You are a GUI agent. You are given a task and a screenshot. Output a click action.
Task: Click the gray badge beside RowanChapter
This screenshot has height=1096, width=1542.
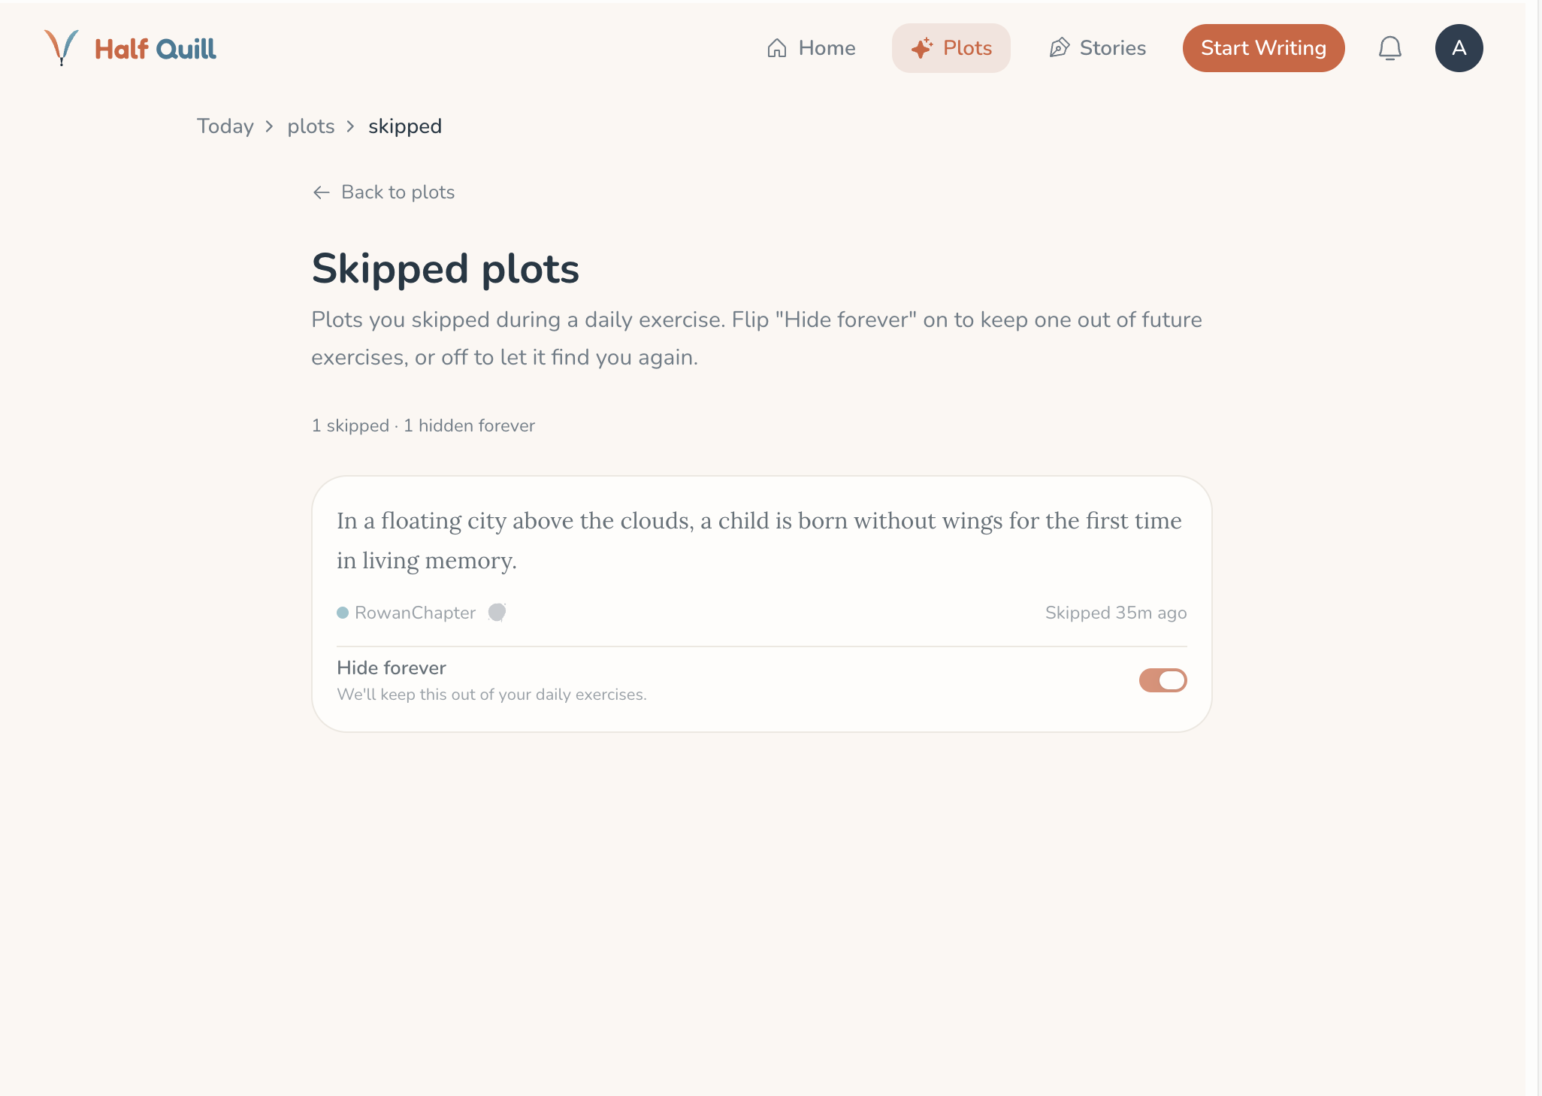[497, 613]
